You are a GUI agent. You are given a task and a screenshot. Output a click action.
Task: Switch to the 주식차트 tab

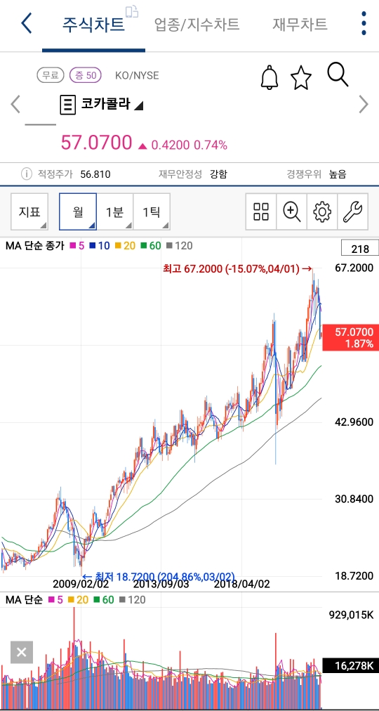point(94,24)
